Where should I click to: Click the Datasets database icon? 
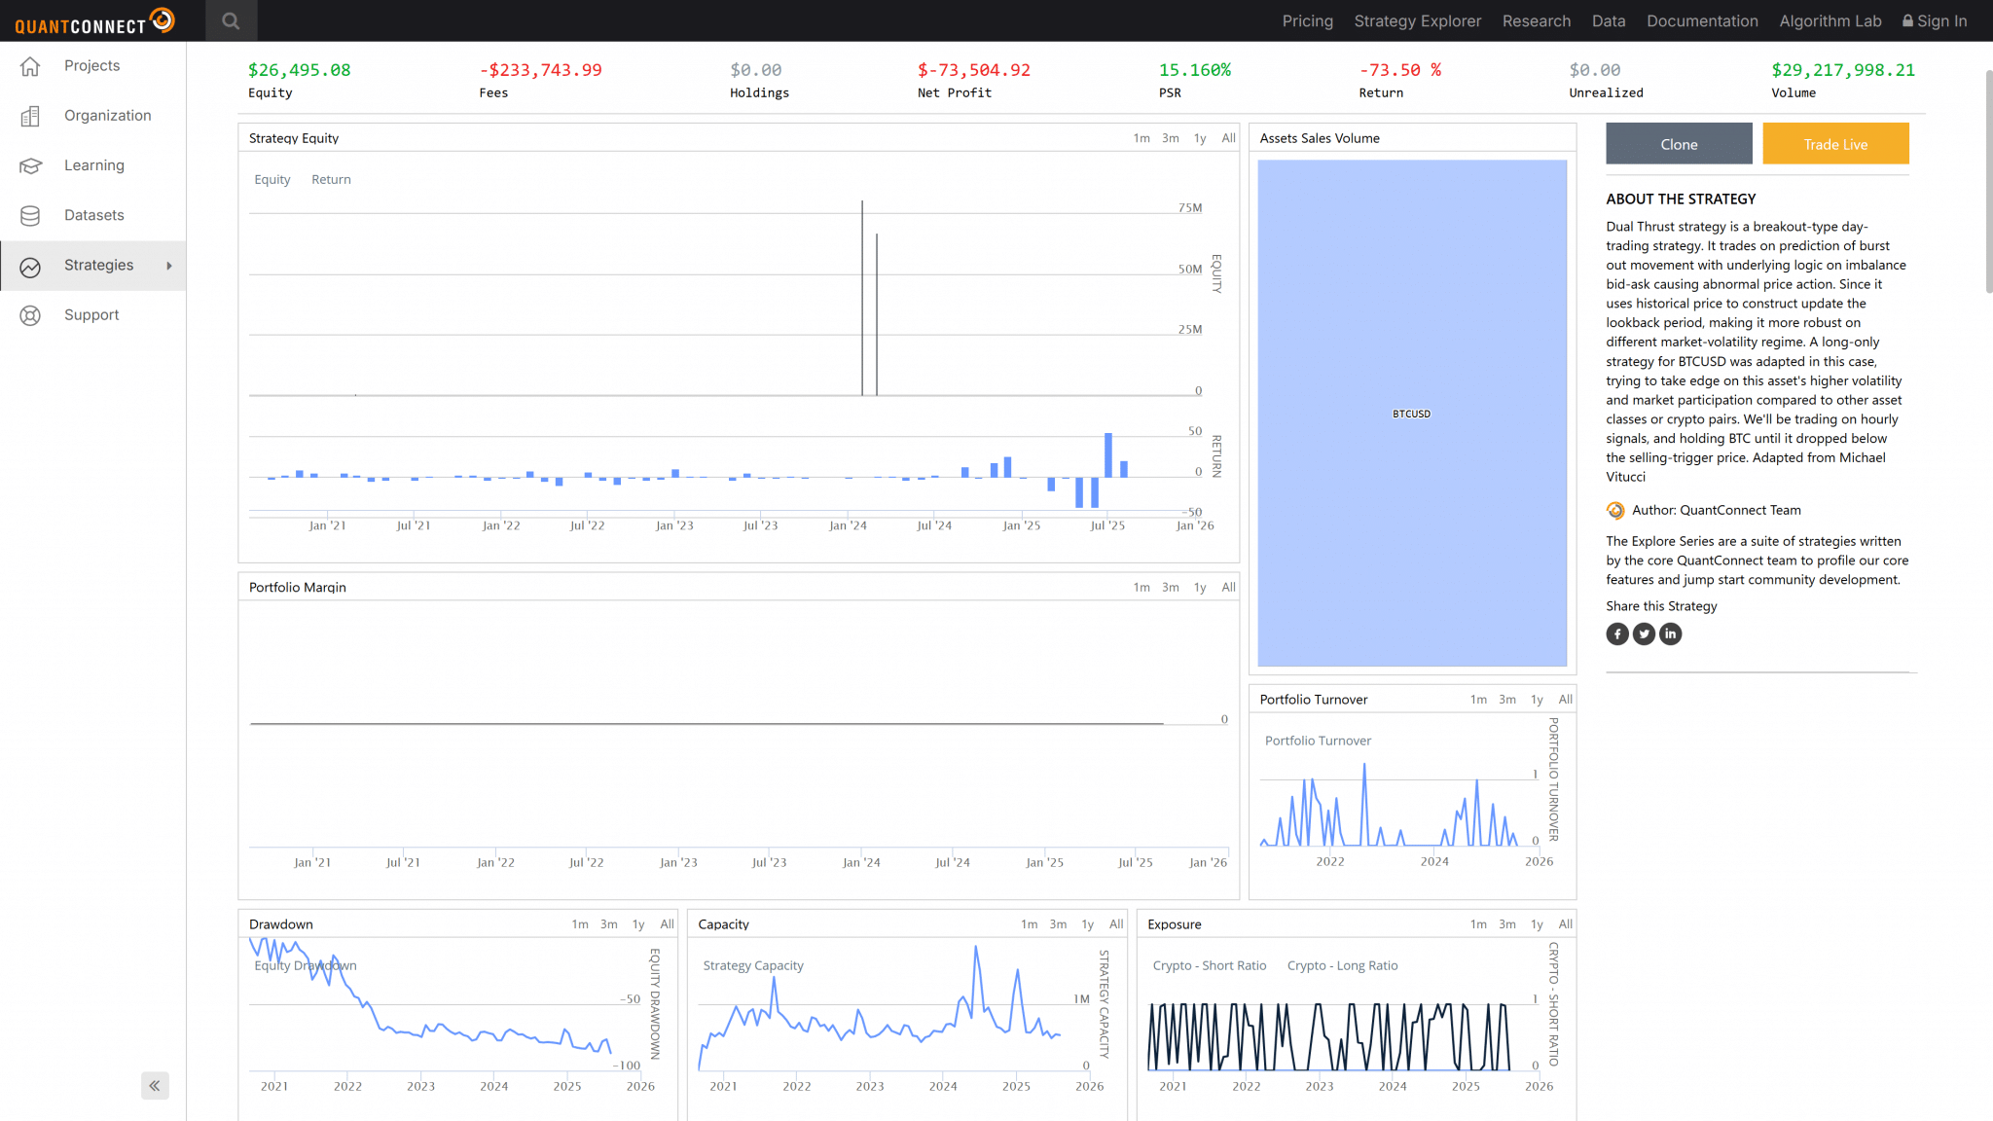[30, 216]
